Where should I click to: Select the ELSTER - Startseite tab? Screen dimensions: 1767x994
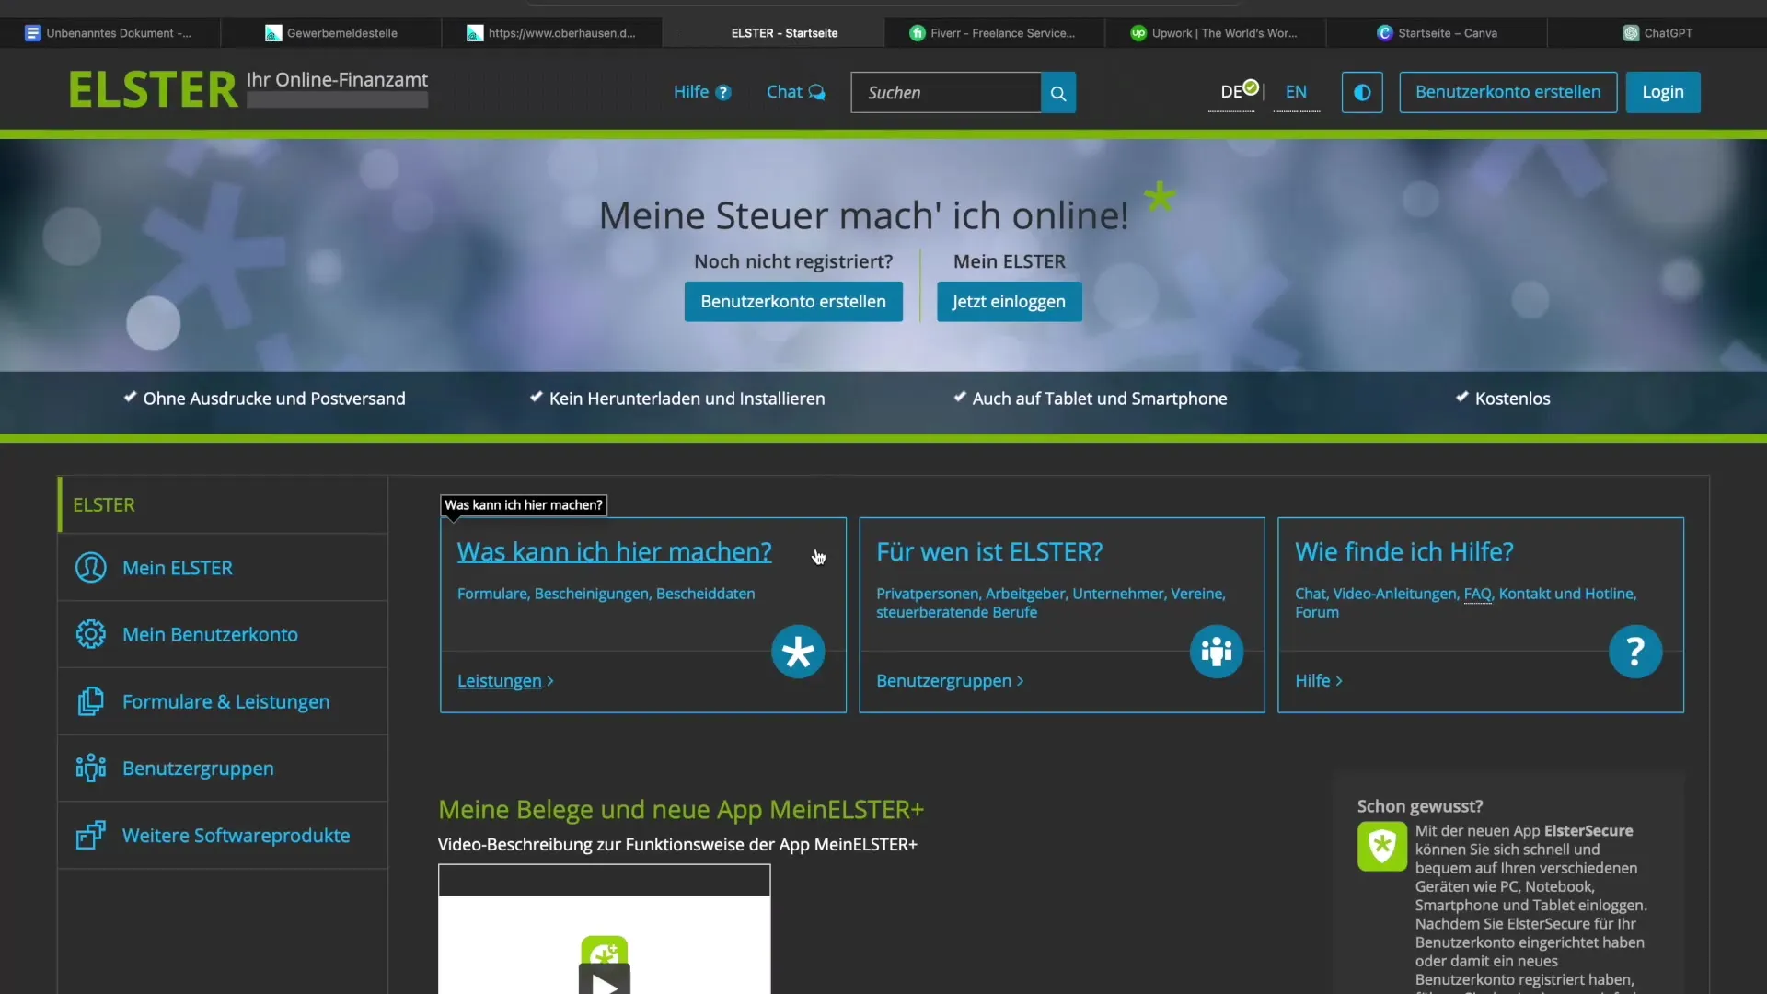coord(773,33)
